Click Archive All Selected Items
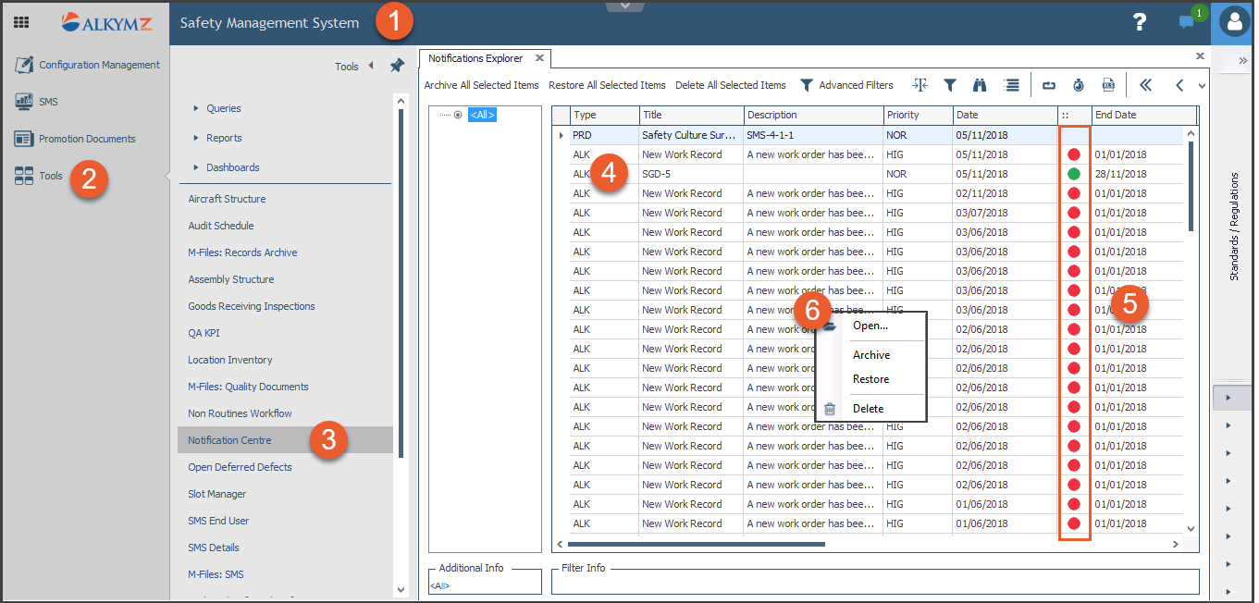 coord(481,85)
